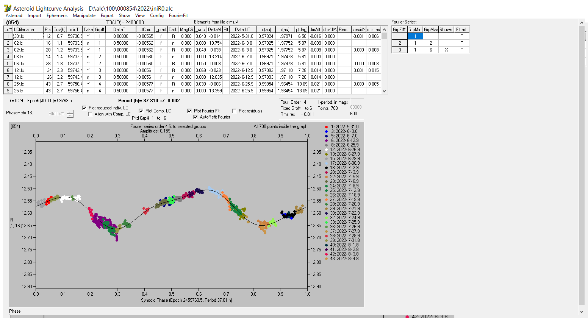
Task: Toggle Plot Comp. LC checkbox
Action: (141, 111)
